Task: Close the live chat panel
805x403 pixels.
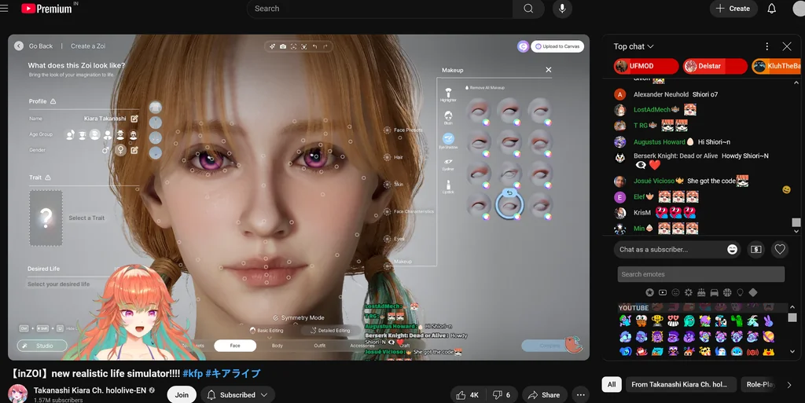Action: [x=786, y=46]
